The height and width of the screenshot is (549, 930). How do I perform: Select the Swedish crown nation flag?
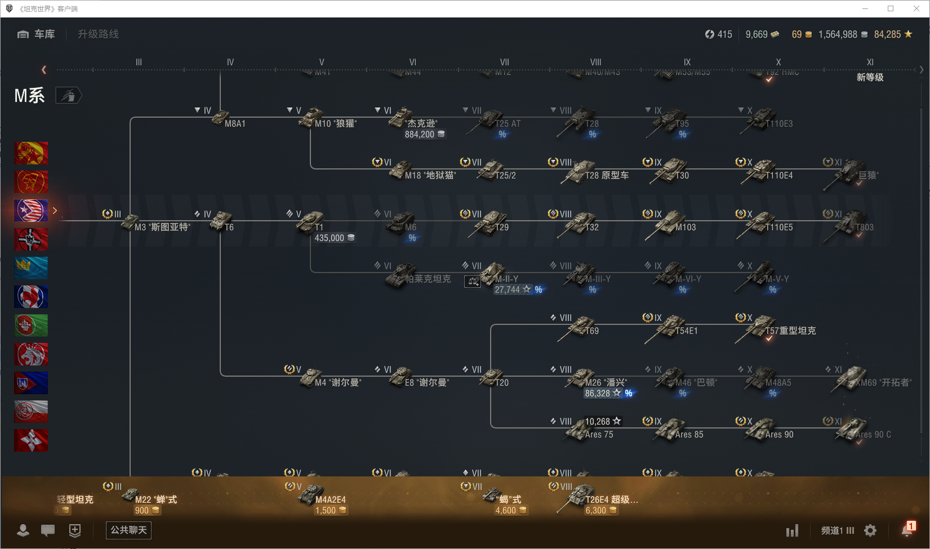point(31,268)
